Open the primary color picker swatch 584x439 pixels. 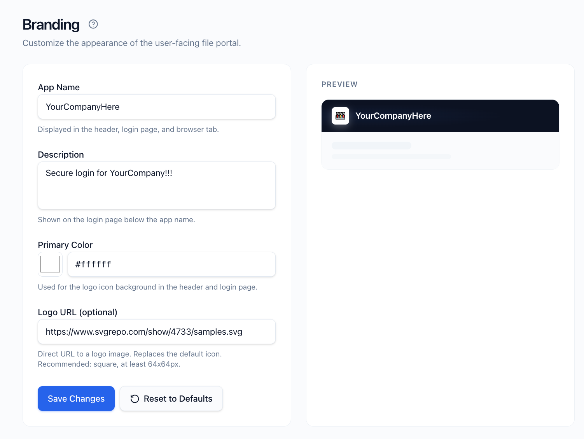pyautogui.click(x=50, y=264)
